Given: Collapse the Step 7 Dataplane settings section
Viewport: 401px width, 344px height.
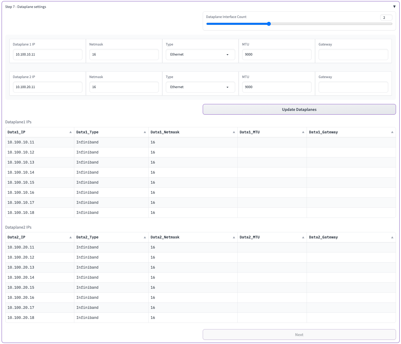Looking at the screenshot, I should tap(394, 7).
